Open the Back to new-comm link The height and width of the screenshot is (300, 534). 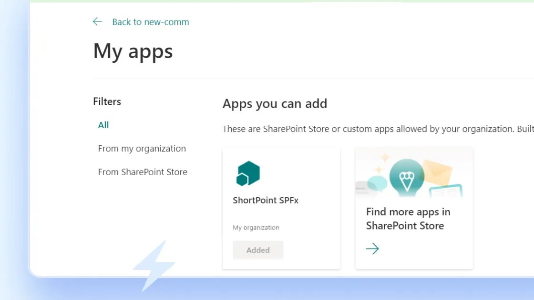[x=151, y=22]
